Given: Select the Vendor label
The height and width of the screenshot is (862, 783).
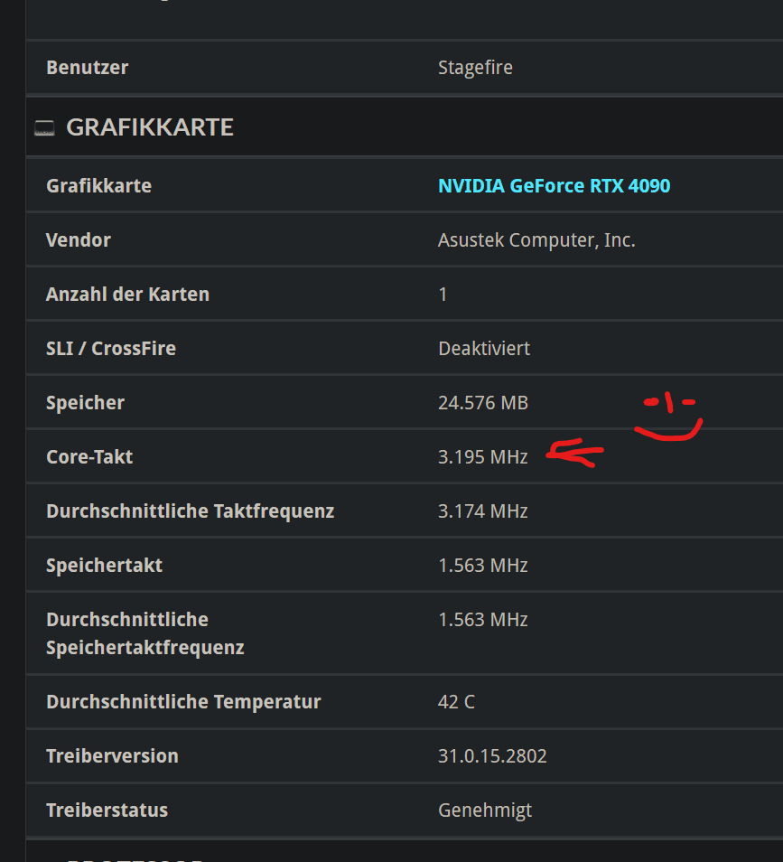Looking at the screenshot, I should pyautogui.click(x=79, y=240).
